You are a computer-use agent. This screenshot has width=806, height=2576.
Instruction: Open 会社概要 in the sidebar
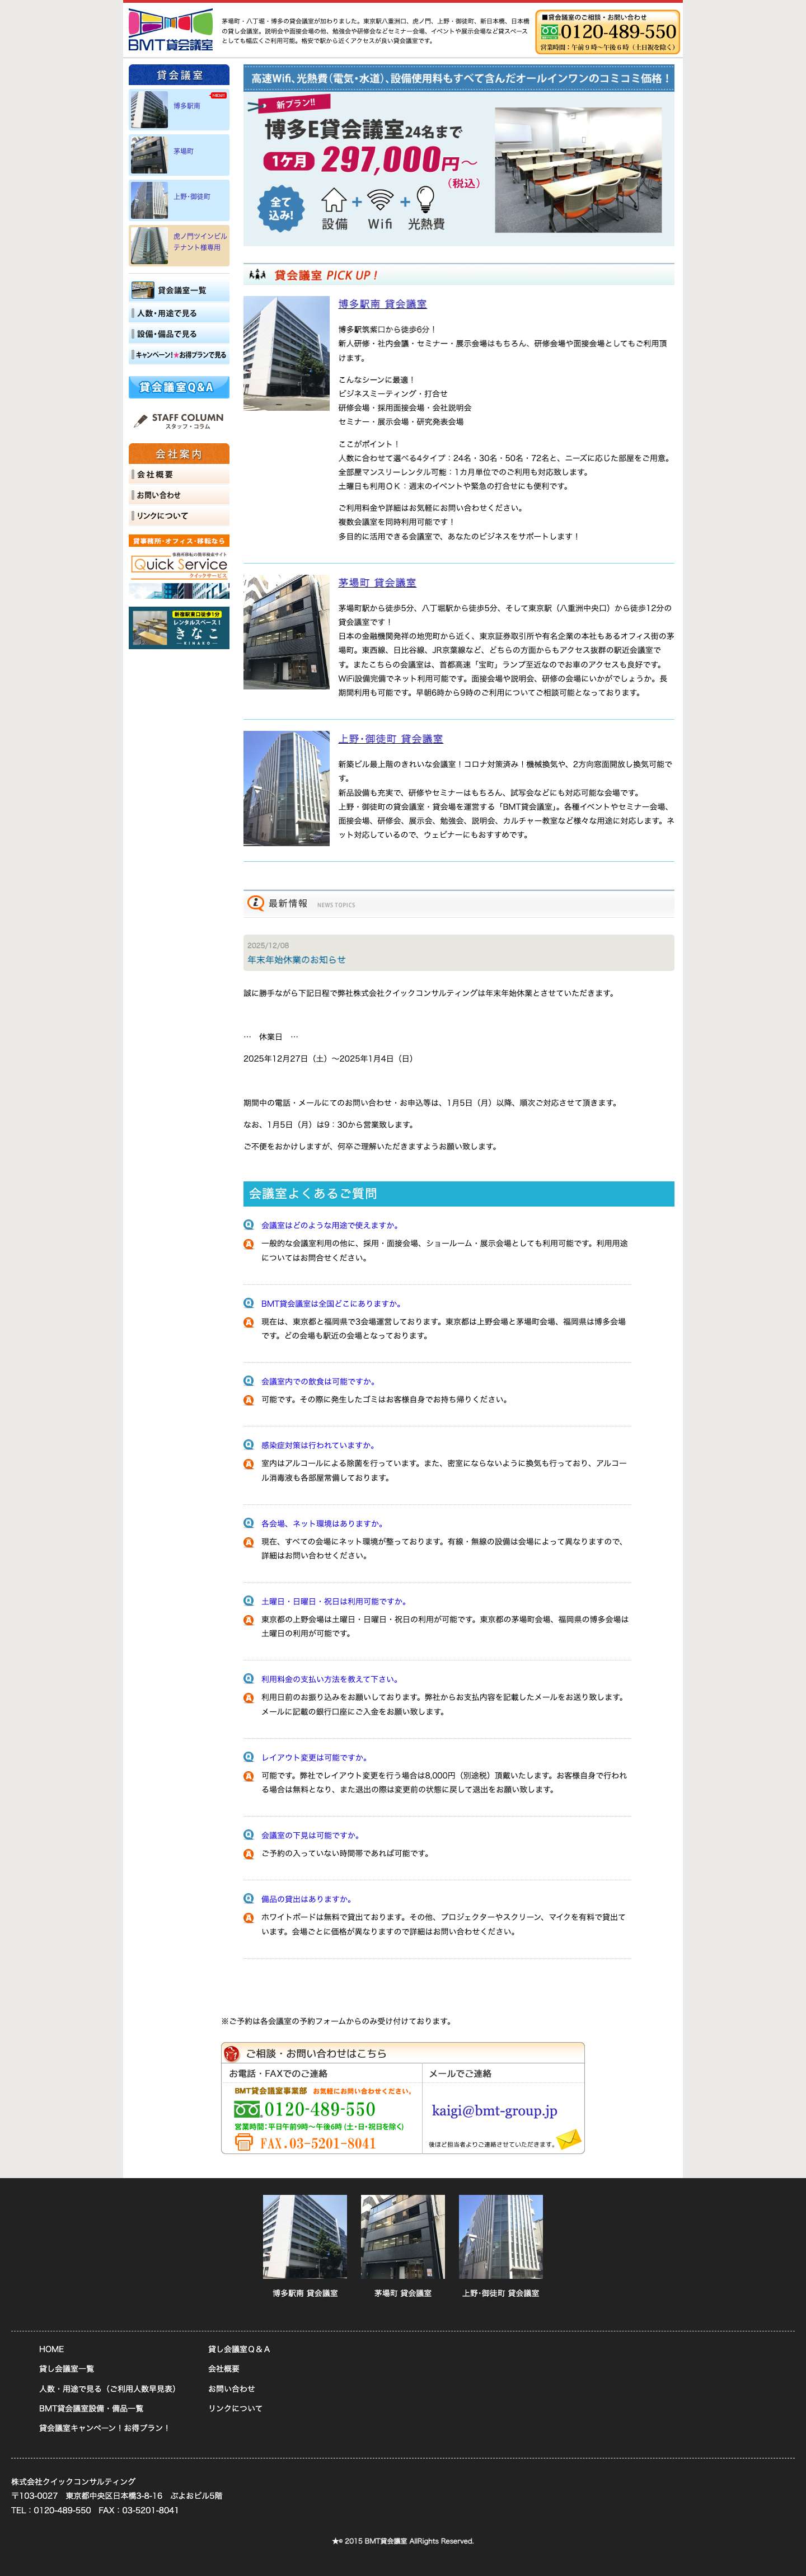pos(179,475)
